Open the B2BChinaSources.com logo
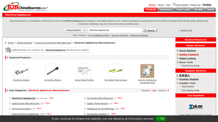The height and width of the screenshot is (122, 218). 26,7
